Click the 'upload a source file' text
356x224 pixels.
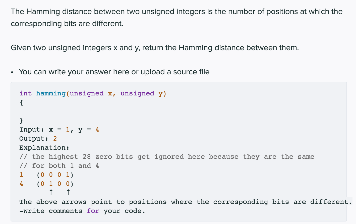click(175, 72)
